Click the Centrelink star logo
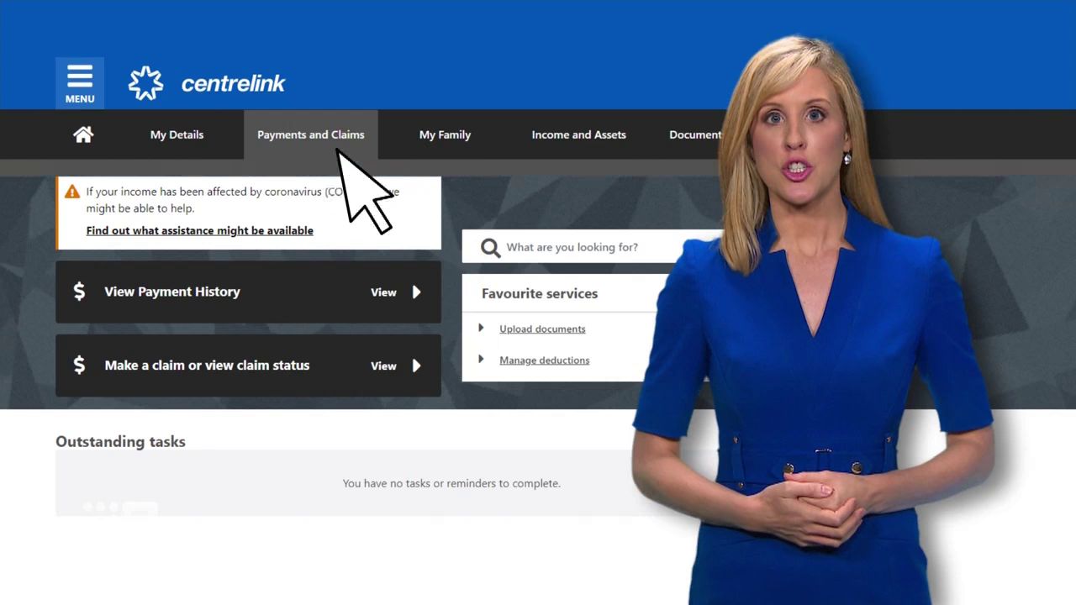 tap(145, 83)
